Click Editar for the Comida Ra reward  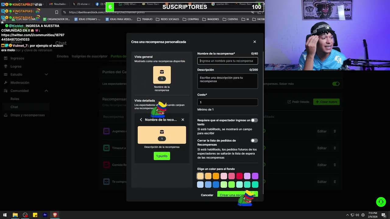pyautogui.click(x=322, y=165)
